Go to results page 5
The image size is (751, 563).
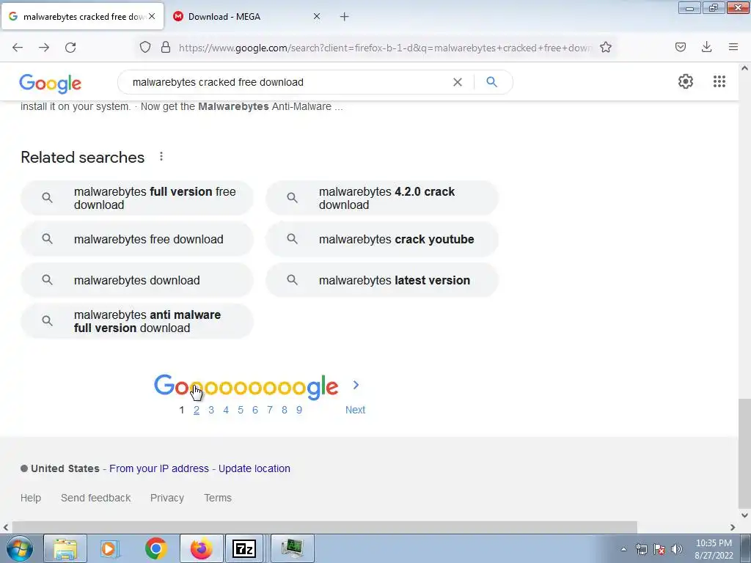pyautogui.click(x=241, y=410)
